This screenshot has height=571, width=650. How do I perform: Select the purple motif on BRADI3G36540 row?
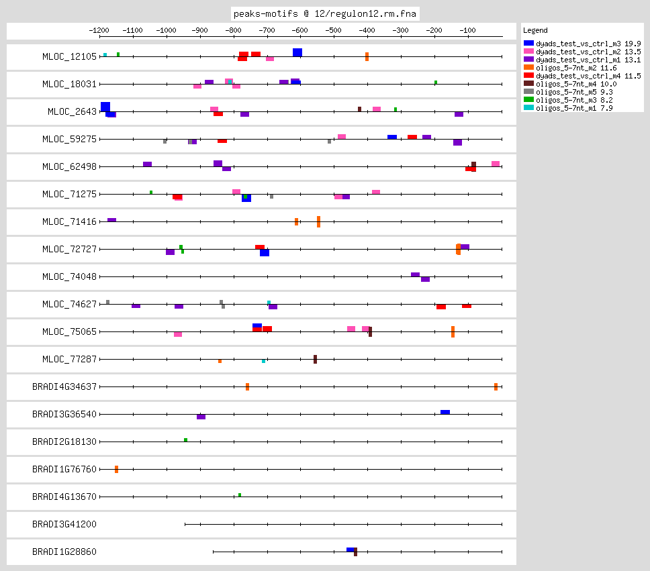pyautogui.click(x=201, y=417)
